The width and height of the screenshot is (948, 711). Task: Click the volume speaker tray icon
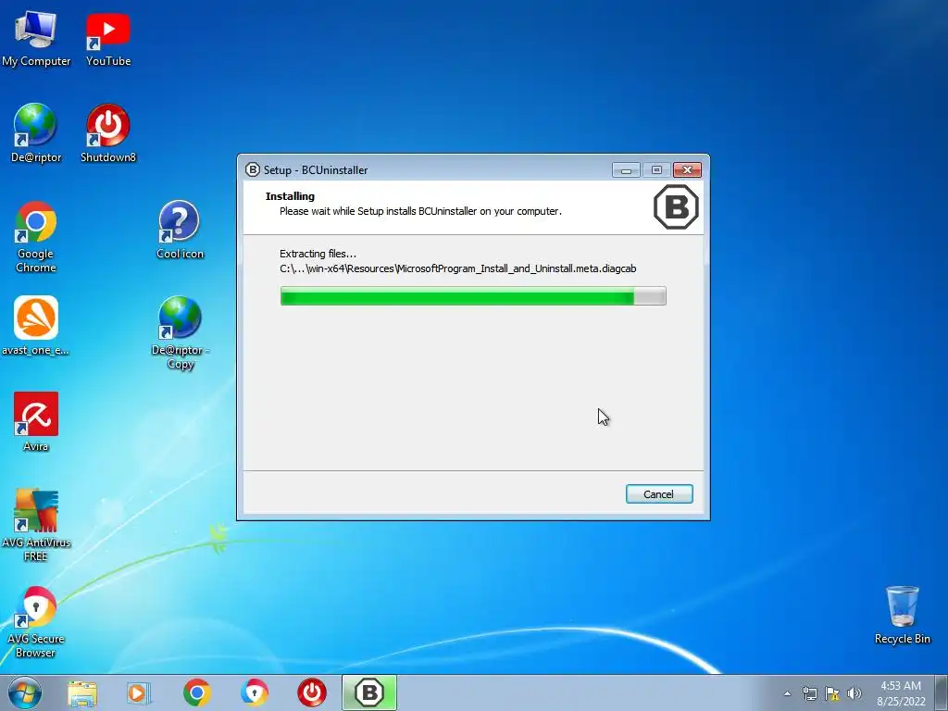click(x=854, y=693)
